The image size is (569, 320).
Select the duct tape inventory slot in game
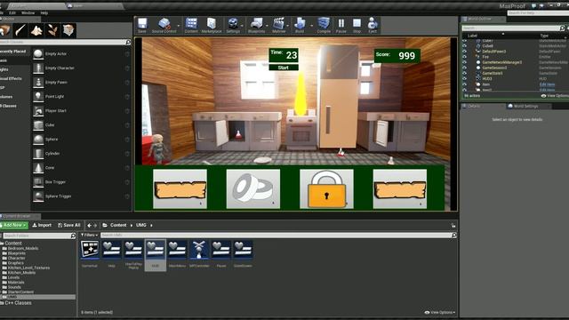pyautogui.click(x=252, y=189)
